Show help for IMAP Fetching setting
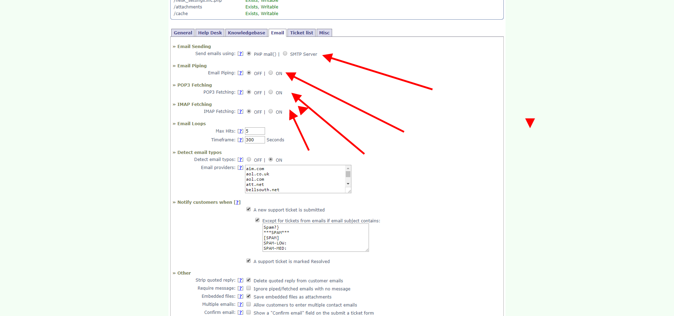The width and height of the screenshot is (674, 316). pyautogui.click(x=240, y=112)
